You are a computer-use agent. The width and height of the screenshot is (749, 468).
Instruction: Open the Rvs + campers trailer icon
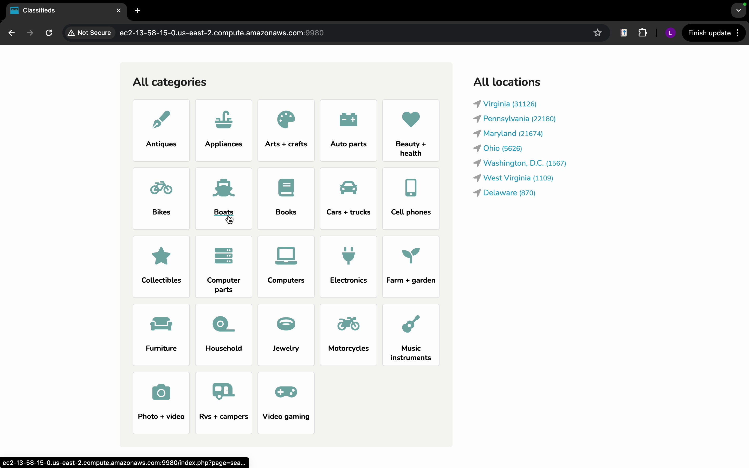223,392
